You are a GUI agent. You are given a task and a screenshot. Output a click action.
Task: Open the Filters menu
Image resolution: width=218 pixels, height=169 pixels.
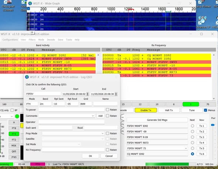pyautogui.click(x=32, y=40)
